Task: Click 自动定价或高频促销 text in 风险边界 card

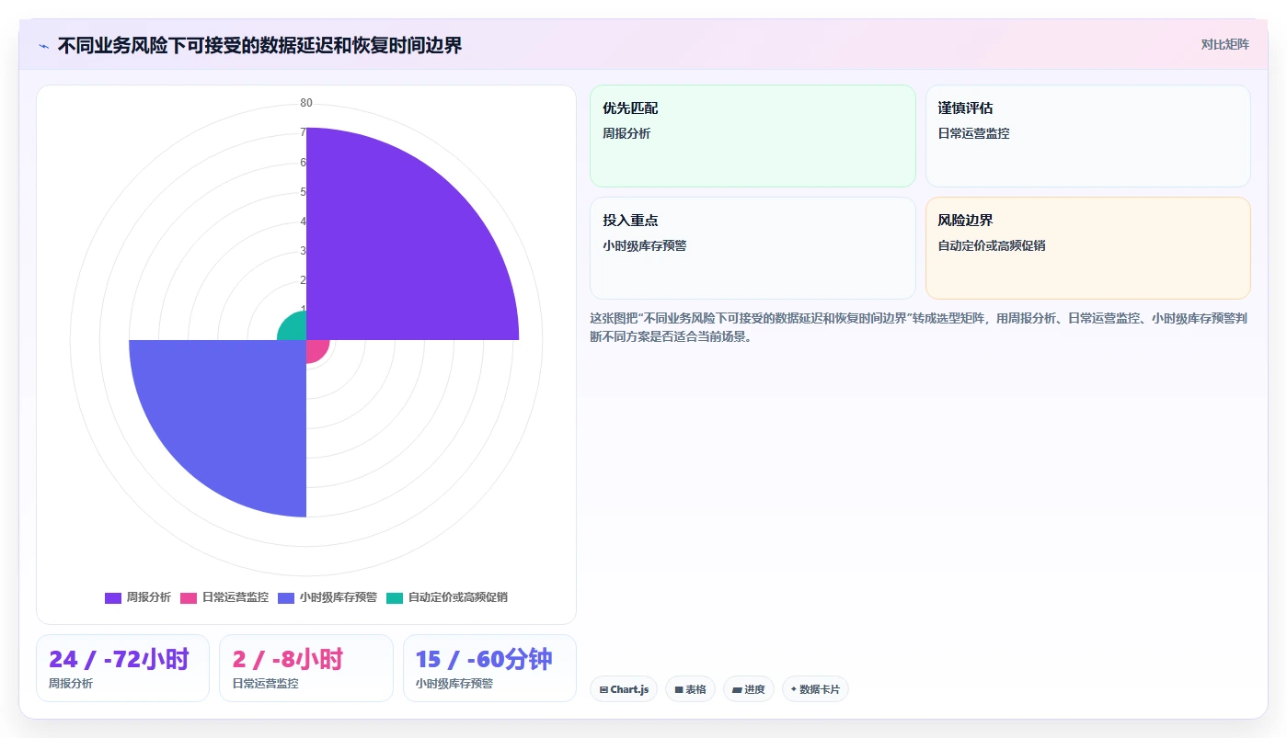Action: pos(992,245)
